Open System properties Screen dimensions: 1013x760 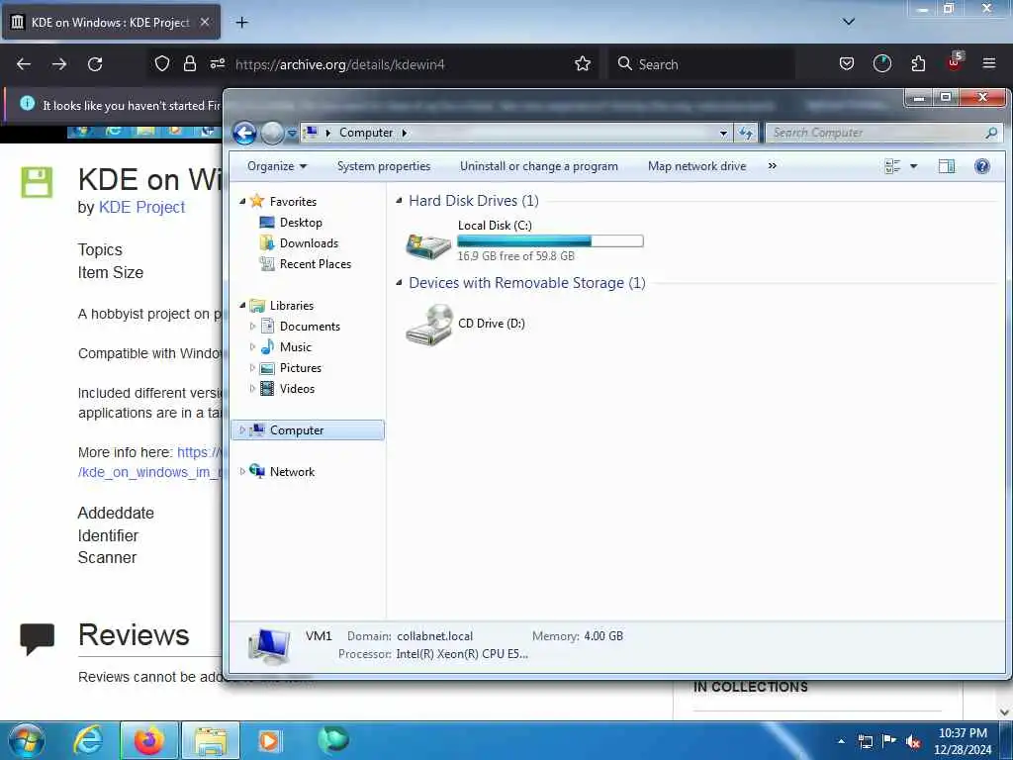coord(384,166)
